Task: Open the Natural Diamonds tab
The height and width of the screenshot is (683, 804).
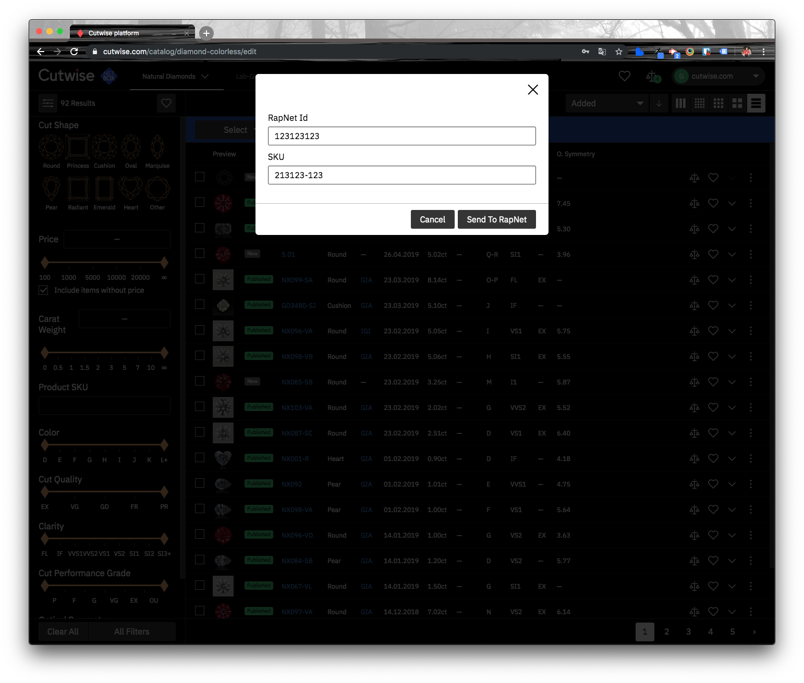Action: coord(176,77)
